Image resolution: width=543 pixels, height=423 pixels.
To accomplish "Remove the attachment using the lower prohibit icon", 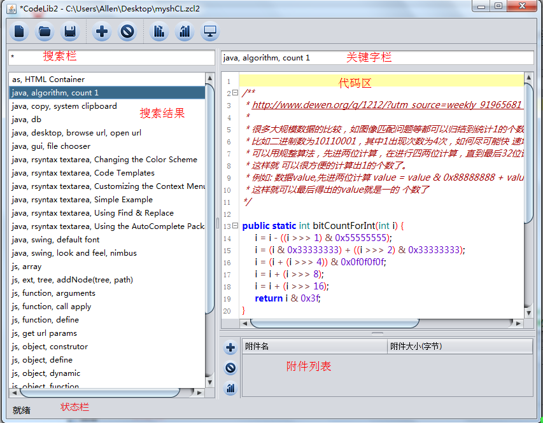I will (230, 368).
